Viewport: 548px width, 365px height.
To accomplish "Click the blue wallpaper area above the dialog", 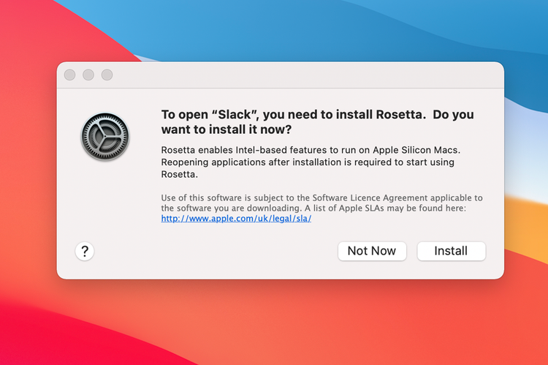I will pos(292,29).
